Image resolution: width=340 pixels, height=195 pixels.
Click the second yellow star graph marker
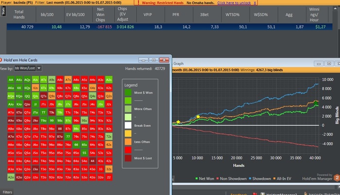pos(198,117)
